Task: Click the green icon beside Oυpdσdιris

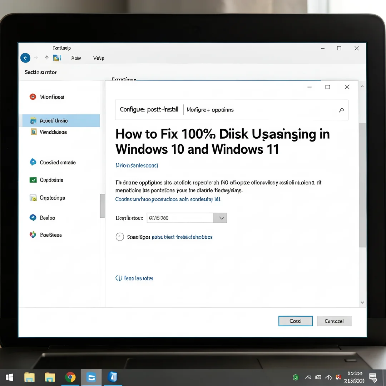Action: [33, 180]
